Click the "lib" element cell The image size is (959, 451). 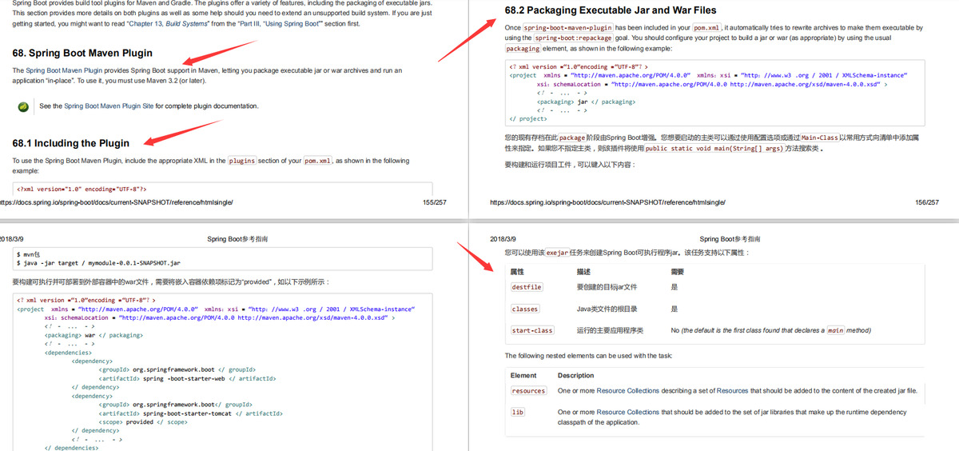click(x=517, y=412)
